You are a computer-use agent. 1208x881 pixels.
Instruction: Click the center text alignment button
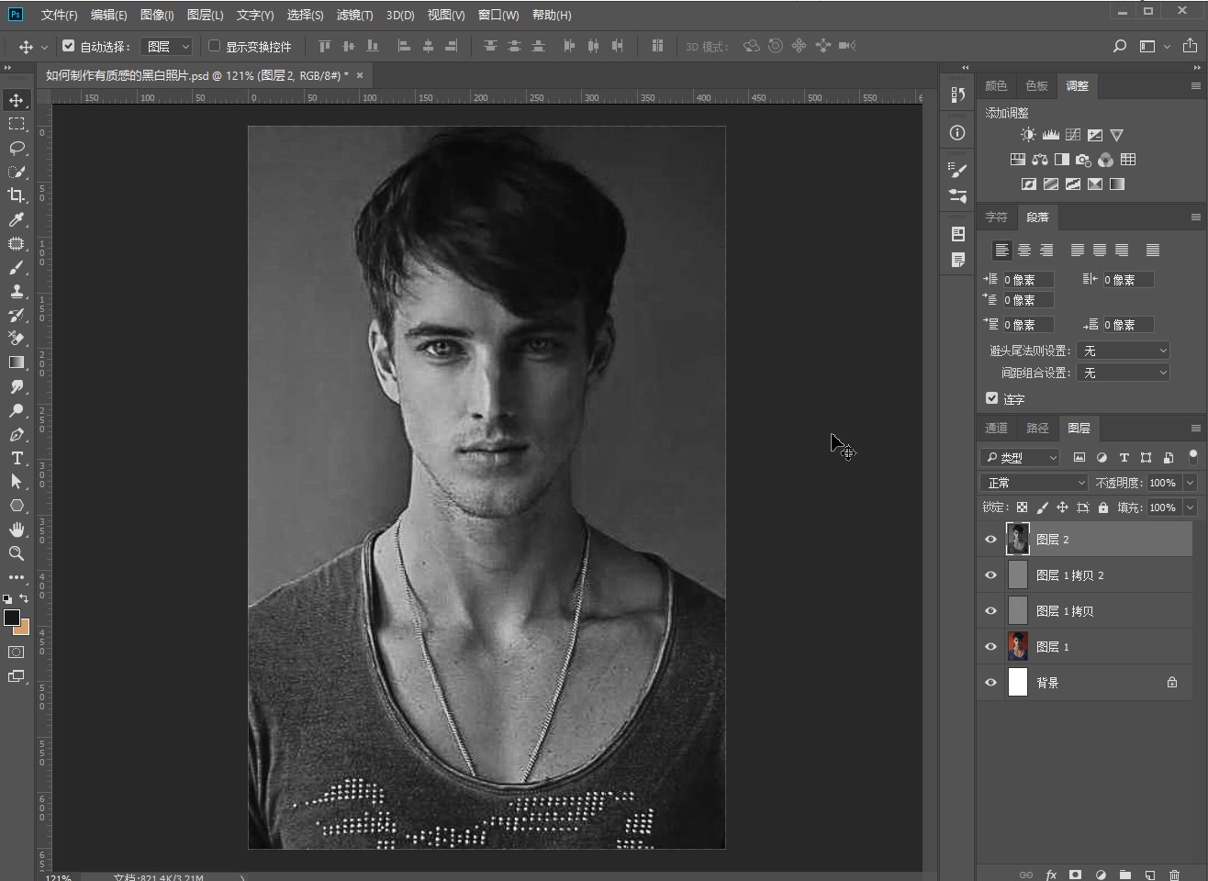[1024, 250]
